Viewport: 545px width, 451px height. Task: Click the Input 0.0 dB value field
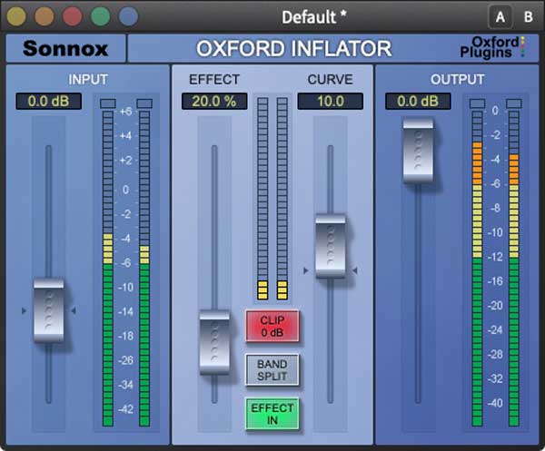tap(49, 102)
